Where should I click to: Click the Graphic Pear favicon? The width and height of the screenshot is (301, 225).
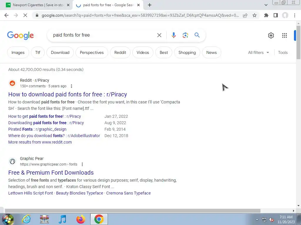[x=12, y=161]
